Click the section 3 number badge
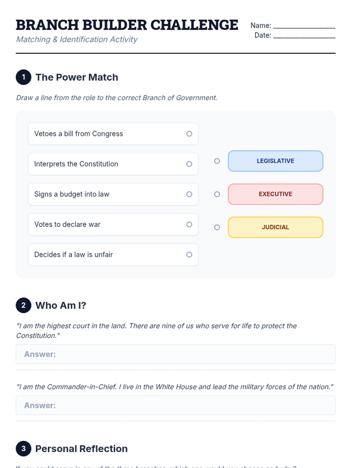 [x=23, y=449]
